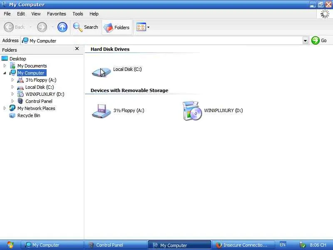Switch to active My Computer taskbar button
This screenshot has height=250, width=333.
(180, 245)
